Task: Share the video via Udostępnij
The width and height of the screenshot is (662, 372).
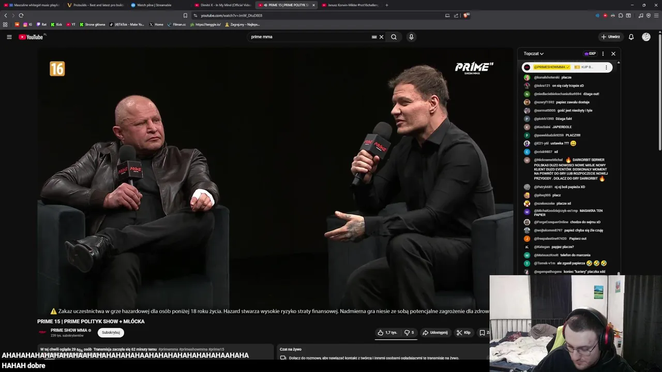Action: [435, 333]
